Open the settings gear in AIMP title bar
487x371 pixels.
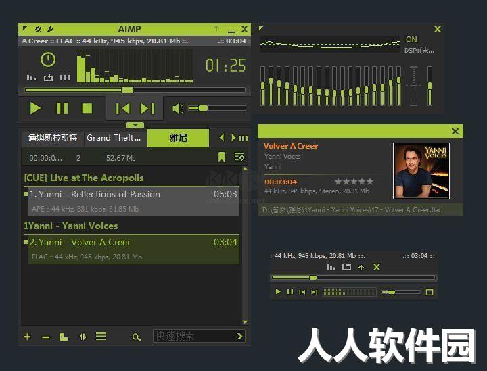pos(38,30)
